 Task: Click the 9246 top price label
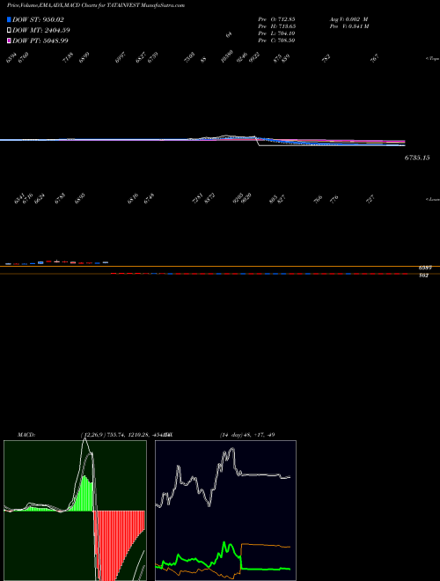pyautogui.click(x=242, y=58)
